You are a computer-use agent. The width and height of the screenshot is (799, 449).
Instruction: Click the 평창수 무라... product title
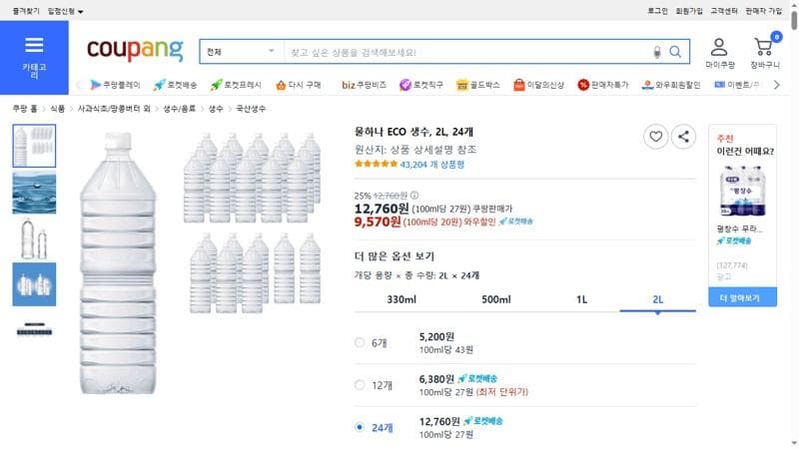point(739,229)
